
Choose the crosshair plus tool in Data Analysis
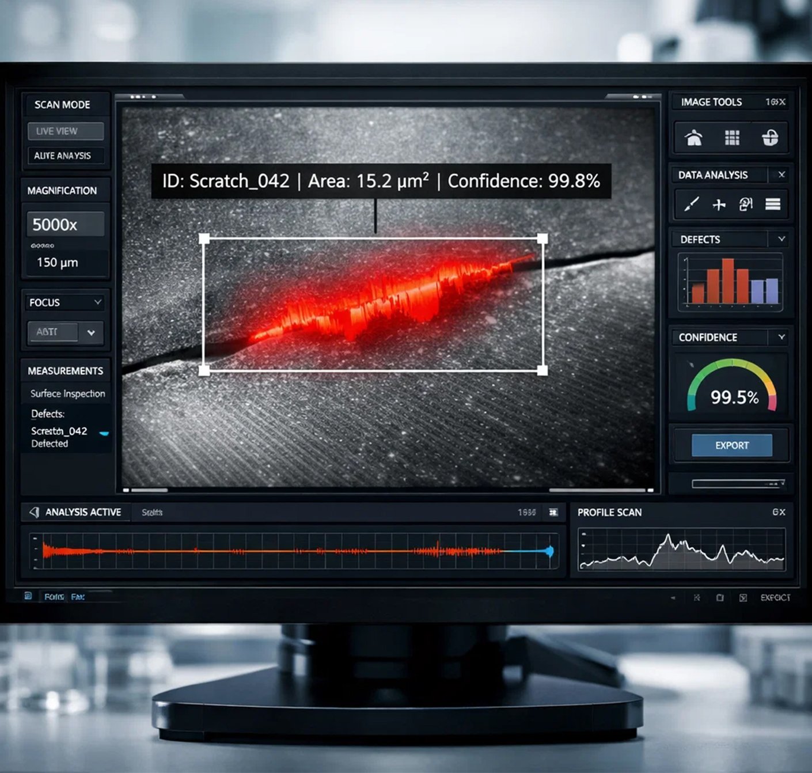(719, 204)
